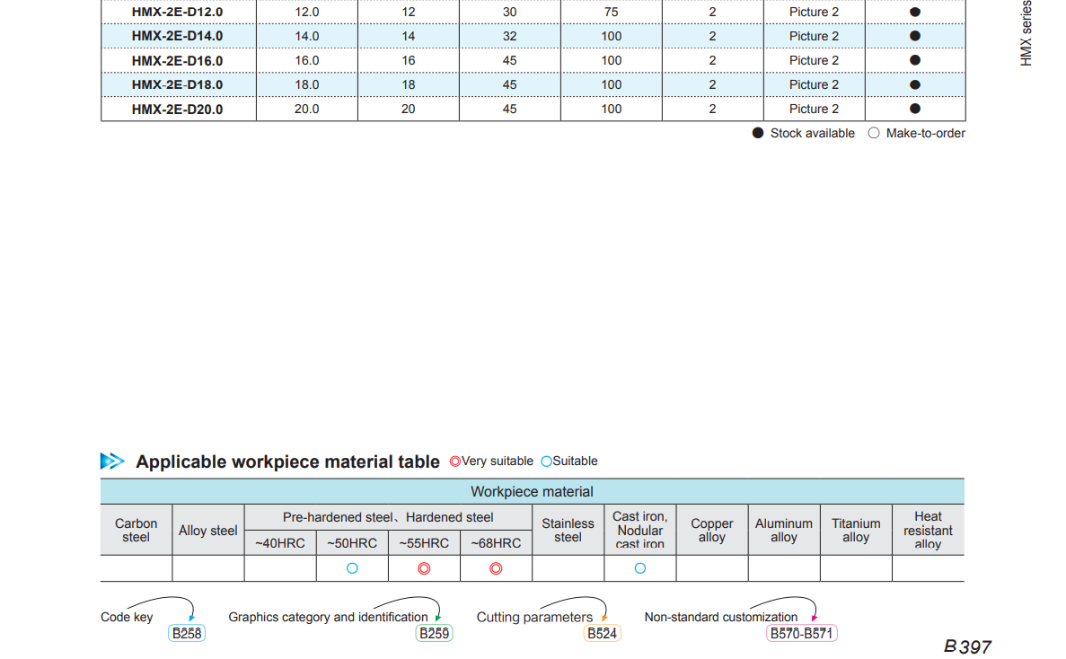Click the blue Suitable legend circle

546,461
